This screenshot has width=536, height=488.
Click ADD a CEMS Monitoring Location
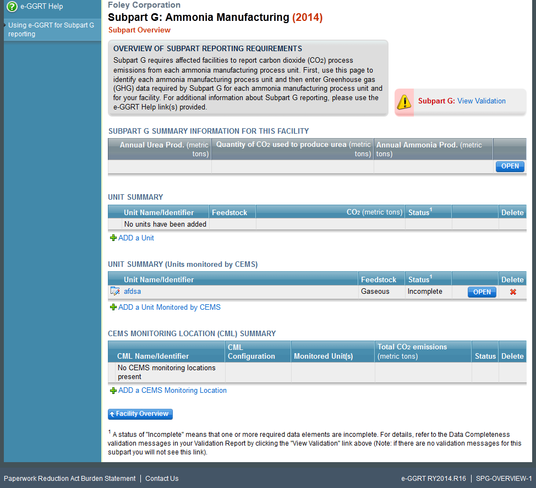coord(172,390)
